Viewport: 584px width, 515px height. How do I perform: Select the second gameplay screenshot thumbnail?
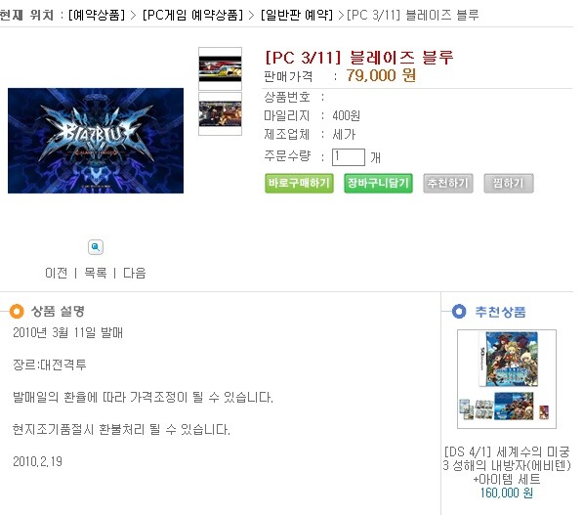click(220, 114)
